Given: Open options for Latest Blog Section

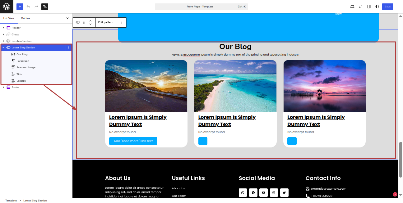Looking at the screenshot, I should pyautogui.click(x=68, y=47).
